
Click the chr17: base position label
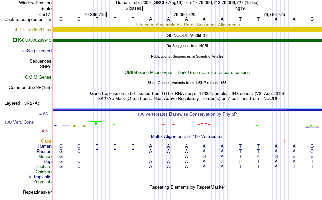coord(45,14)
